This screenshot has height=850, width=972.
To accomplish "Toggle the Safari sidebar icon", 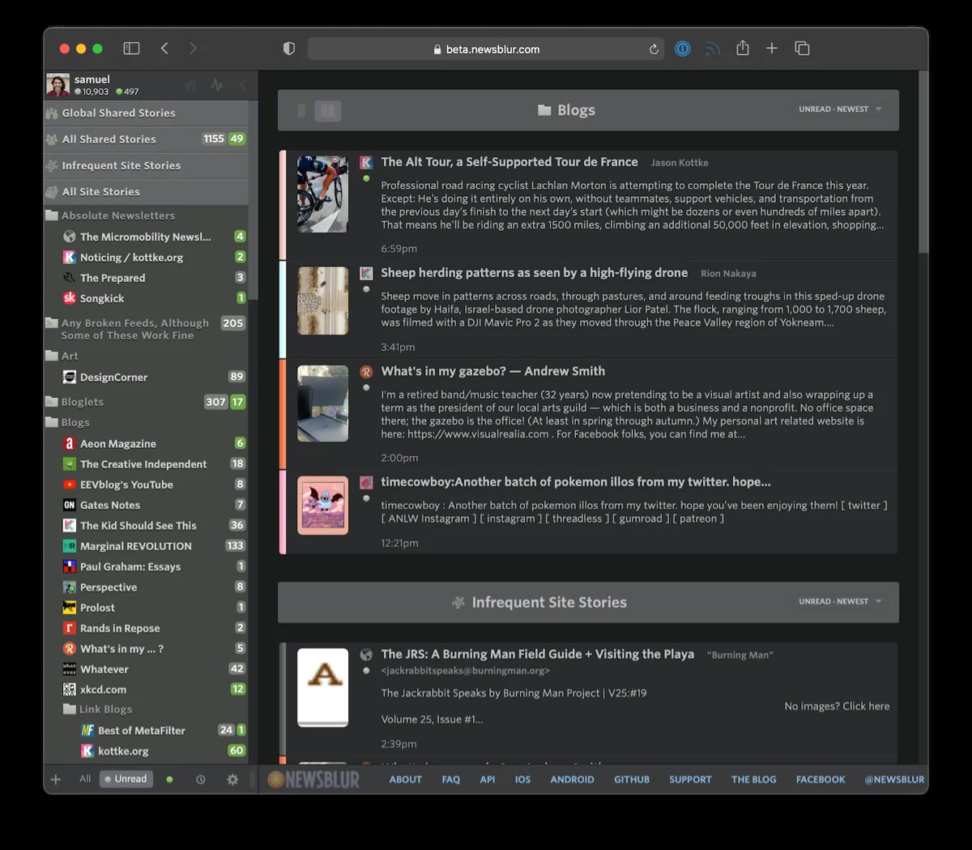I will click(131, 49).
